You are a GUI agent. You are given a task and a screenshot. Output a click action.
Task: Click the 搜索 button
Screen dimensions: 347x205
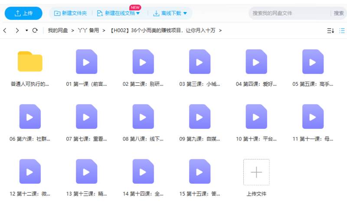click(338, 13)
